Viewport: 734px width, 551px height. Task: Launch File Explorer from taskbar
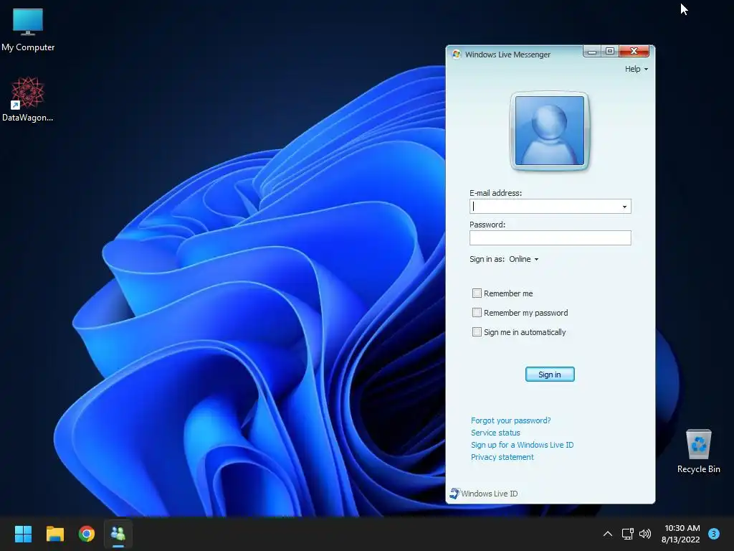(54, 534)
